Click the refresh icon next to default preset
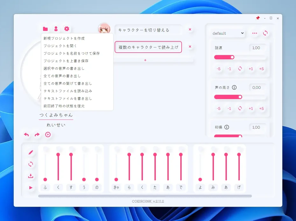 [x=265, y=33]
